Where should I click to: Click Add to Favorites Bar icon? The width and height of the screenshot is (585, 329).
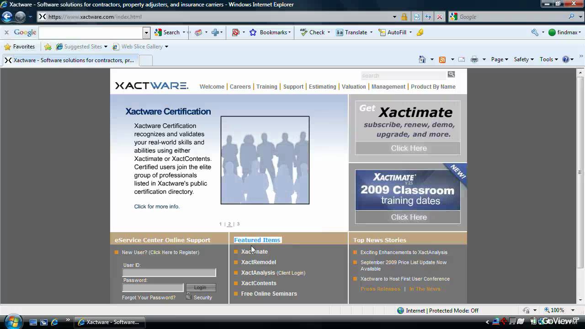pyautogui.click(x=48, y=47)
